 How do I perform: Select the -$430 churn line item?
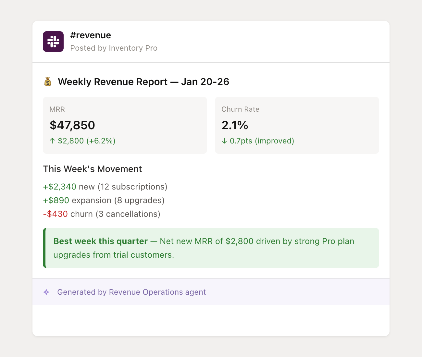click(102, 214)
